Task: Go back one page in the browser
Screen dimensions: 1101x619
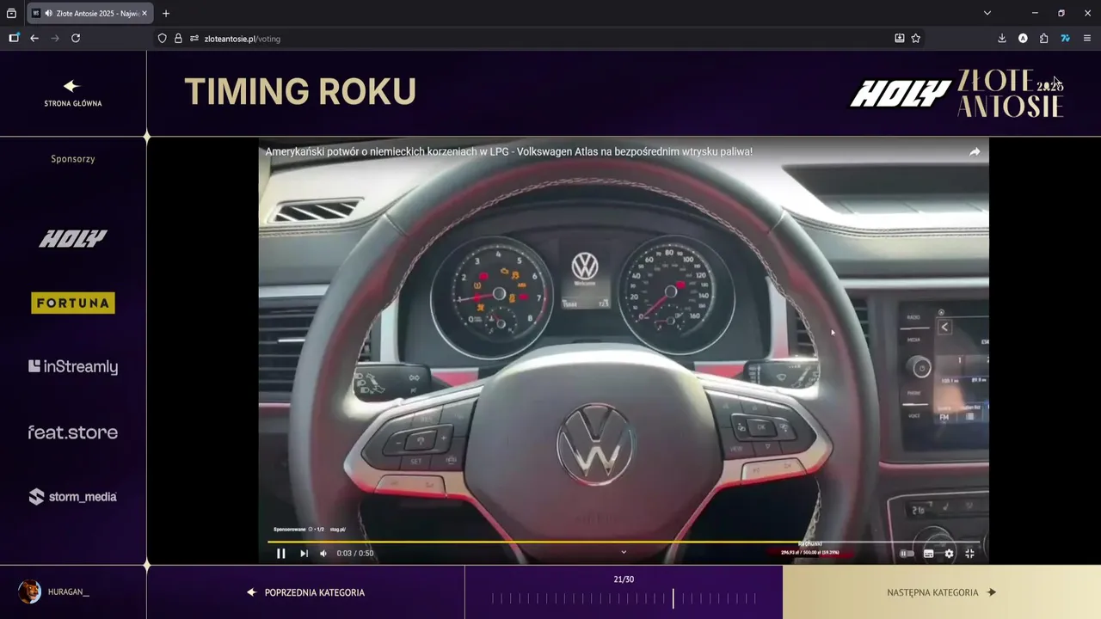Action: (34, 38)
